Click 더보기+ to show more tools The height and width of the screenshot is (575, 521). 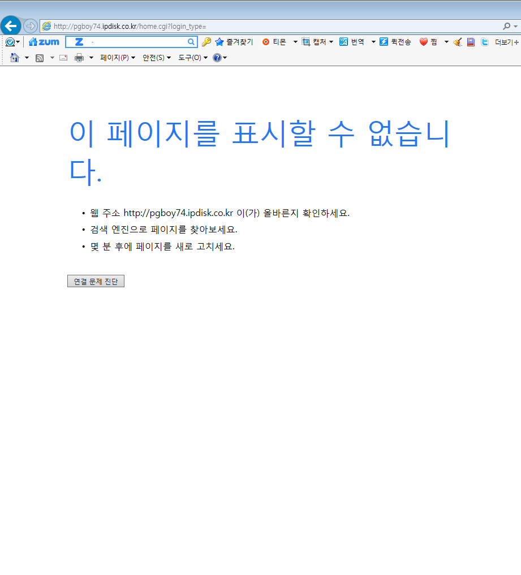(507, 42)
